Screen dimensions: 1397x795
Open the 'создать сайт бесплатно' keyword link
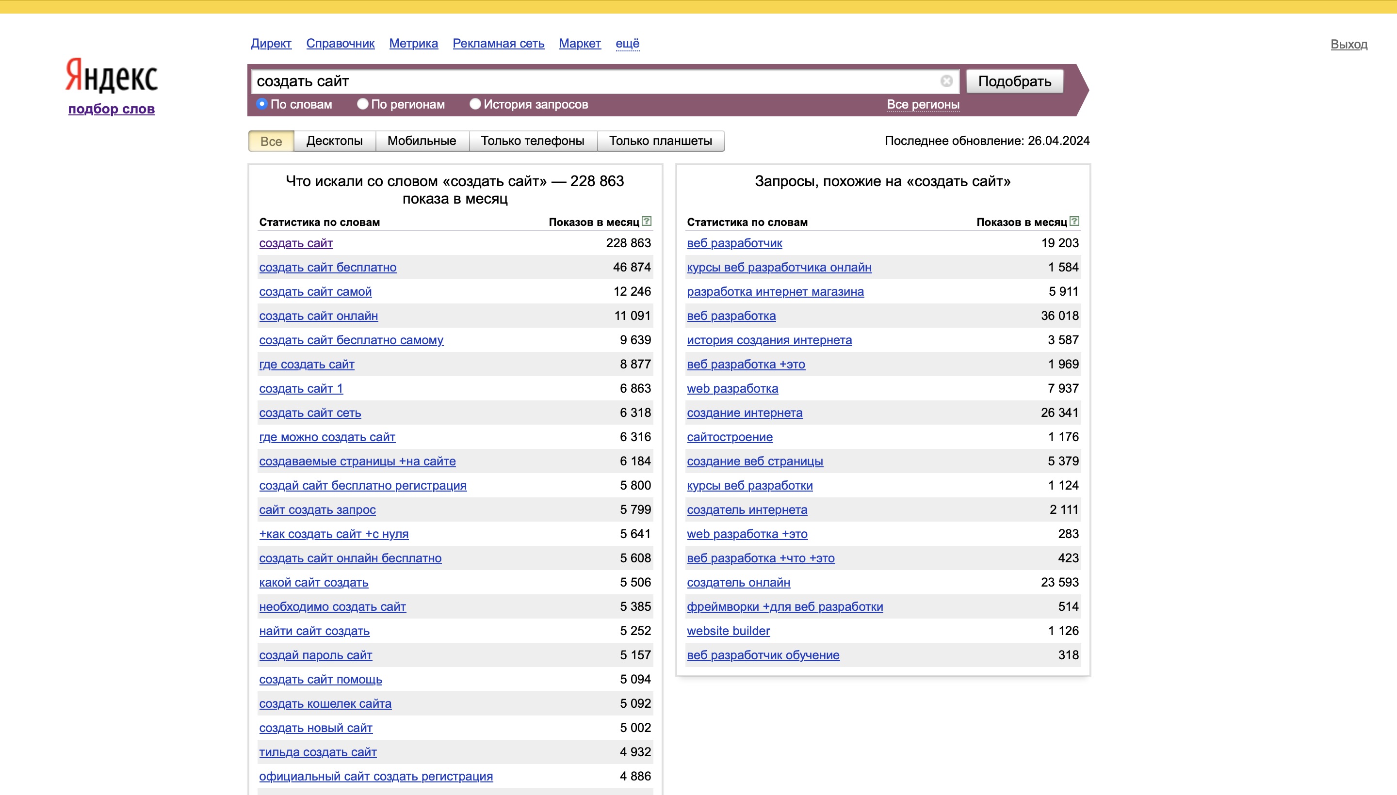pos(328,268)
